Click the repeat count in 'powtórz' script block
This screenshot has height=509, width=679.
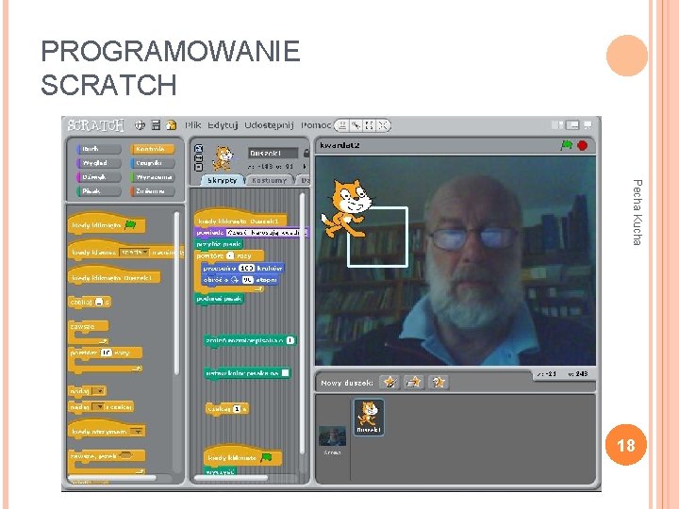click(x=230, y=255)
